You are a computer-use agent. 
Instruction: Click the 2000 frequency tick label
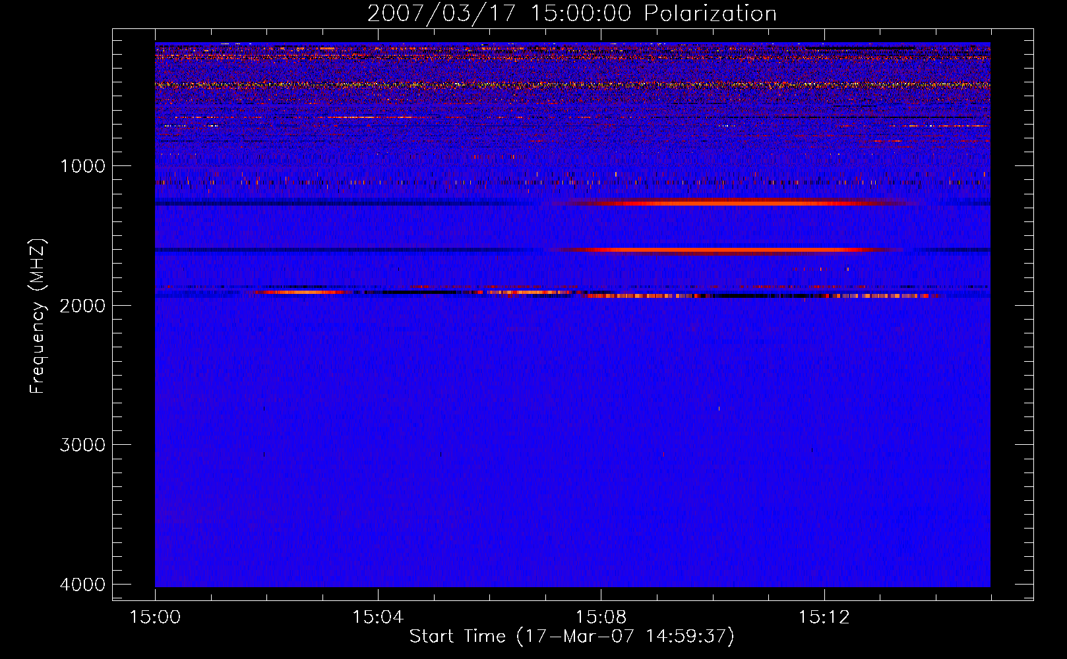click(x=82, y=305)
